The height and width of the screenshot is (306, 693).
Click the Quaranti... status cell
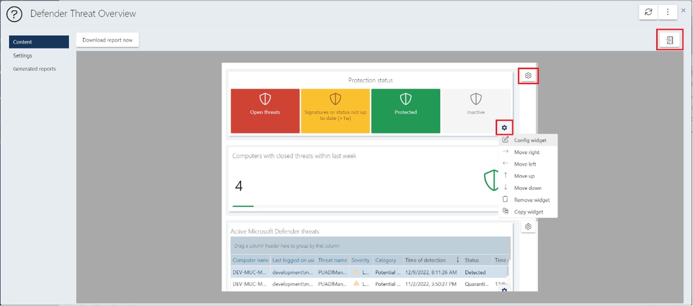477,284
